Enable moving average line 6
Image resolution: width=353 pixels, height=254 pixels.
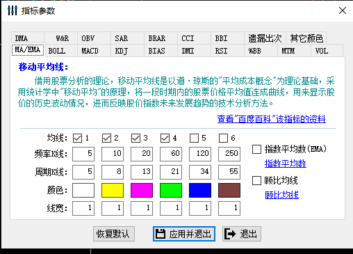pyautogui.click(x=223, y=138)
